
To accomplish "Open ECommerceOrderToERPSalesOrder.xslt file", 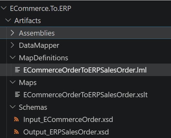I will pos(85,95).
